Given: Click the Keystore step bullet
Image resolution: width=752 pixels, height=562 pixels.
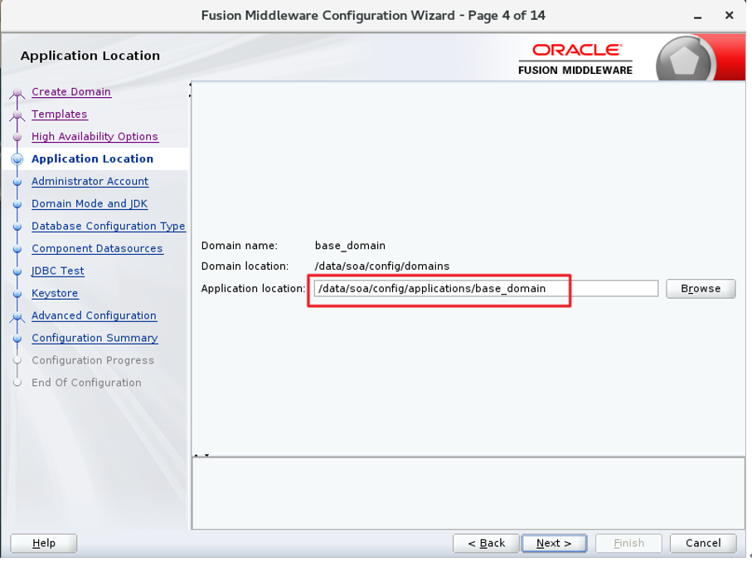Looking at the screenshot, I should 17,294.
